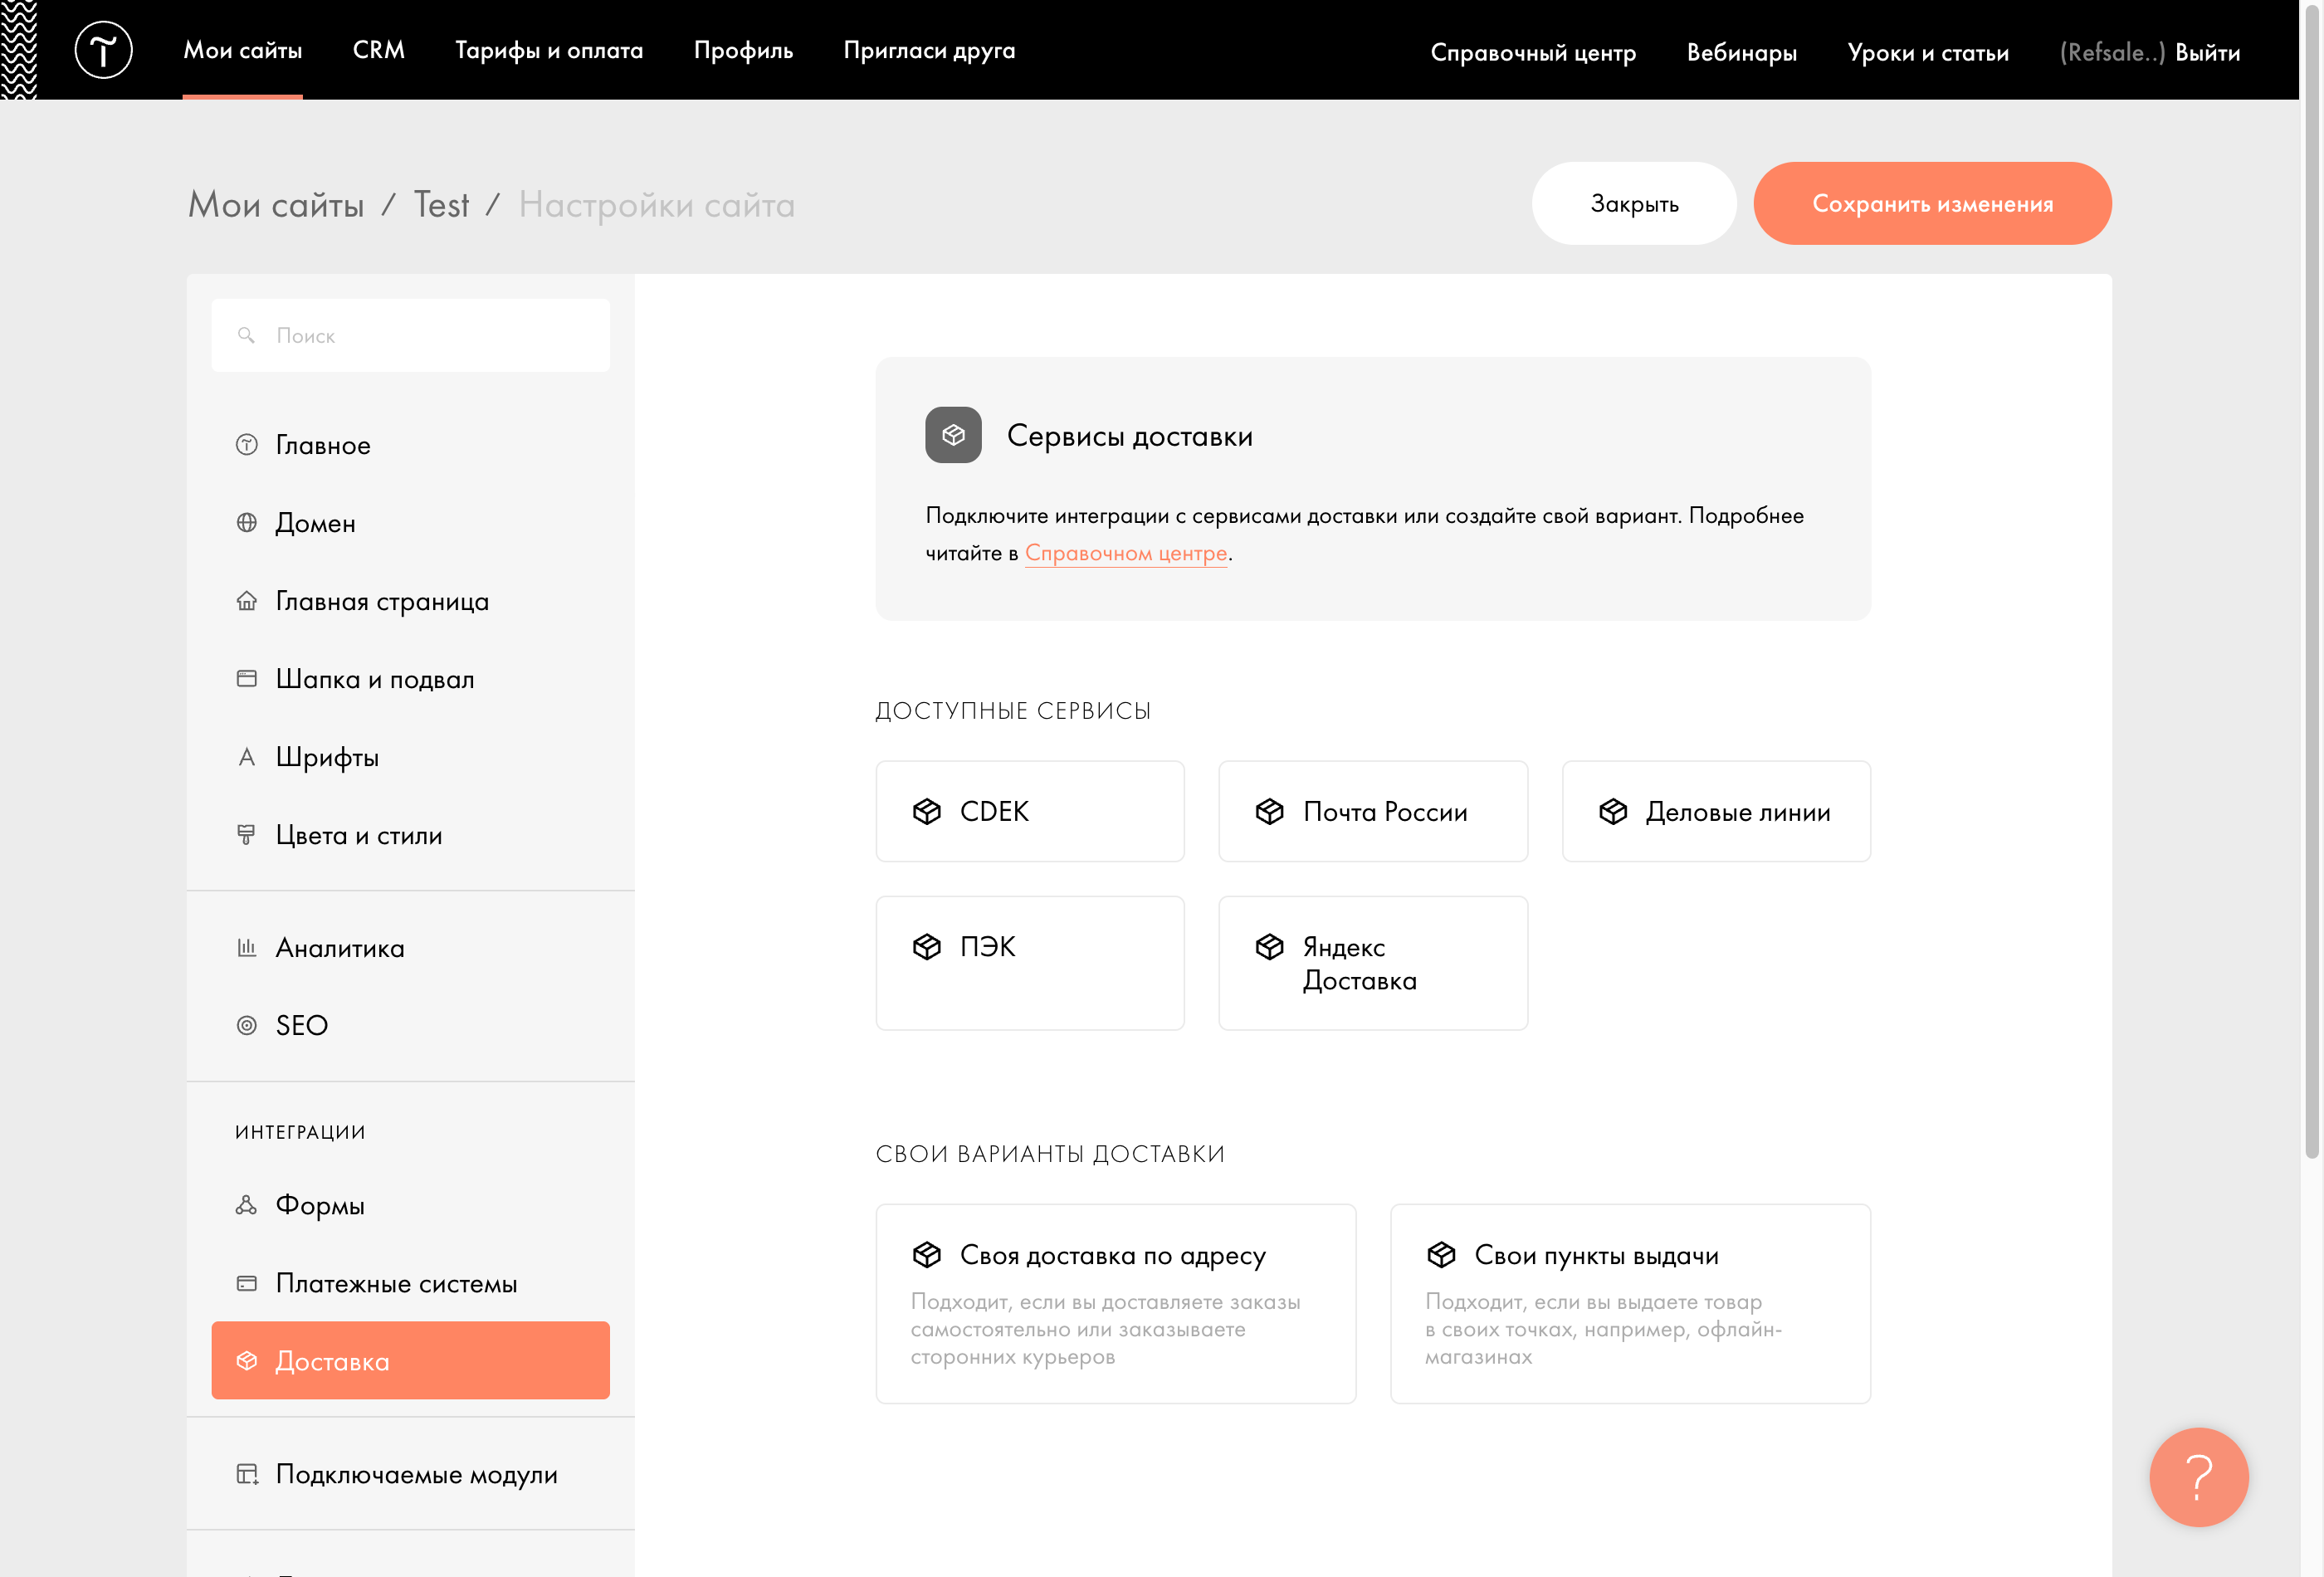Image resolution: width=2324 pixels, height=1577 pixels.
Task: Click the circled T icon beside Главное
Action: point(246,444)
